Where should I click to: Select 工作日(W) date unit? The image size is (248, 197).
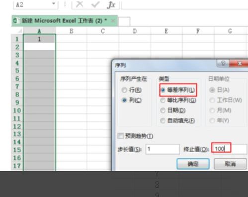pyautogui.click(x=226, y=100)
